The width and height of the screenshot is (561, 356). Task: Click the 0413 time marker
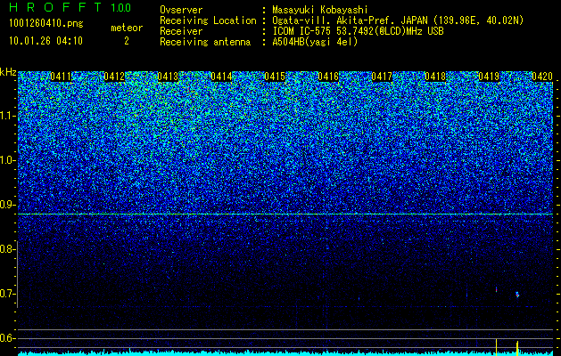168,77
